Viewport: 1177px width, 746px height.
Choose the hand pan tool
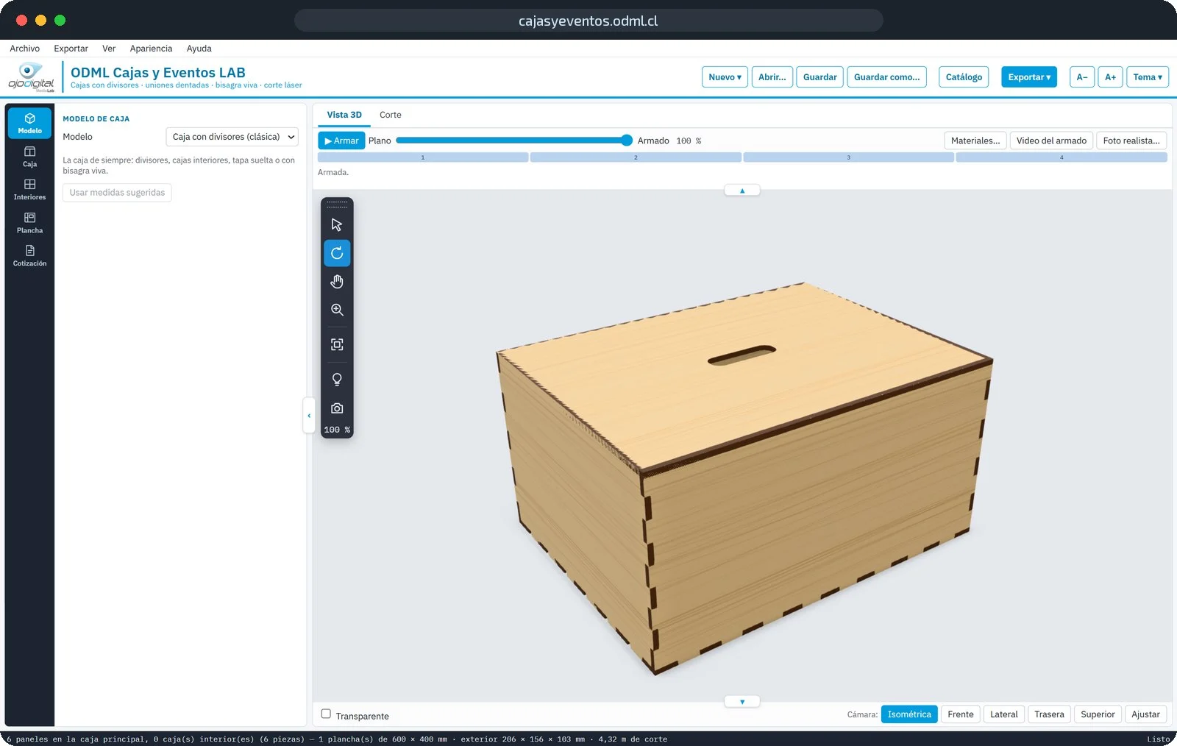click(337, 282)
